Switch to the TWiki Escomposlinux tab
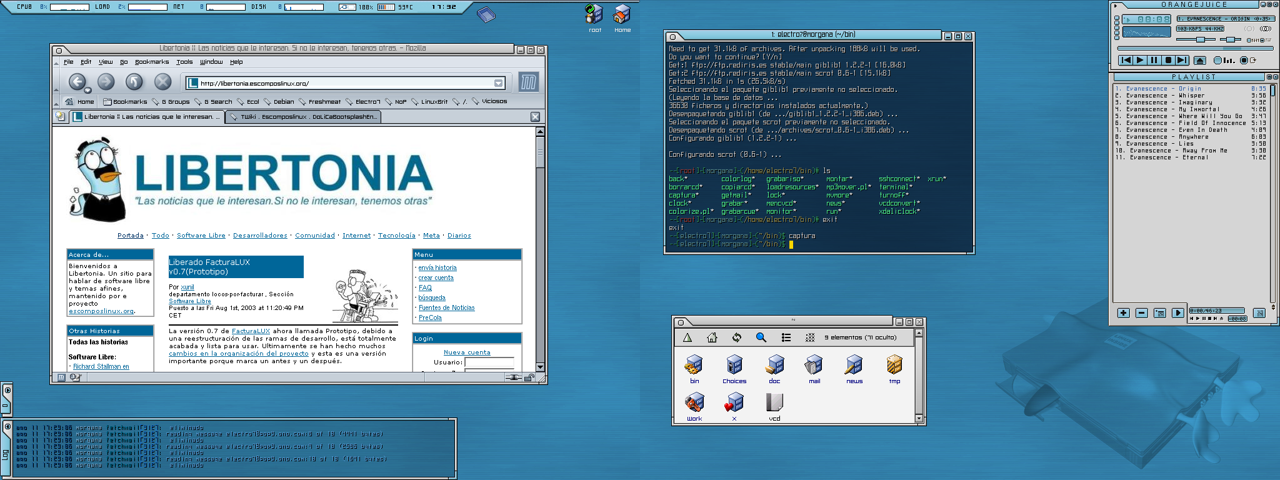 pos(303,117)
